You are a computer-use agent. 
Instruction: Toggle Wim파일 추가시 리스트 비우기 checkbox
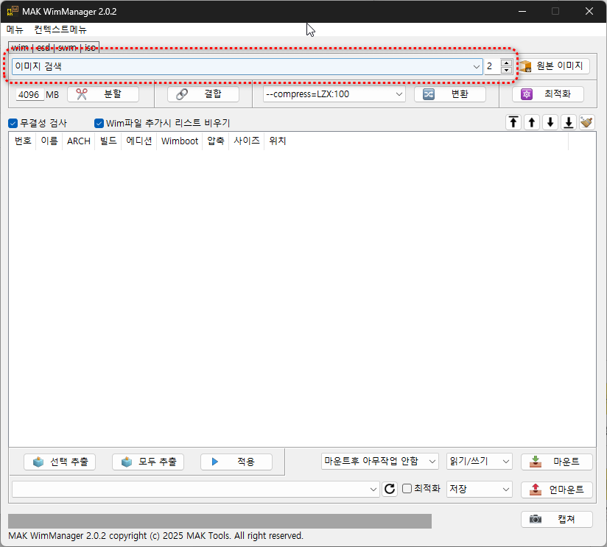click(99, 124)
